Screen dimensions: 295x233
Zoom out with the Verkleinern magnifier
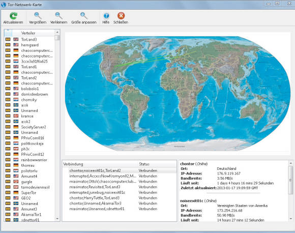(58, 16)
